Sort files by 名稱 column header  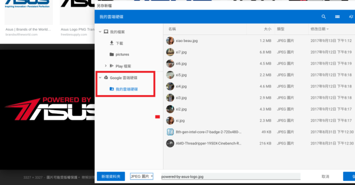click(x=172, y=29)
